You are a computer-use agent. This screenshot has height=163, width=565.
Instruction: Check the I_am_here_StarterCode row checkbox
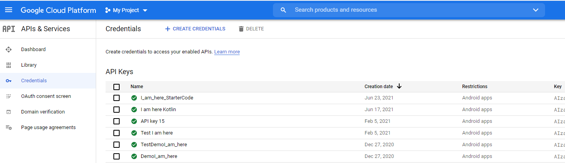(117, 98)
